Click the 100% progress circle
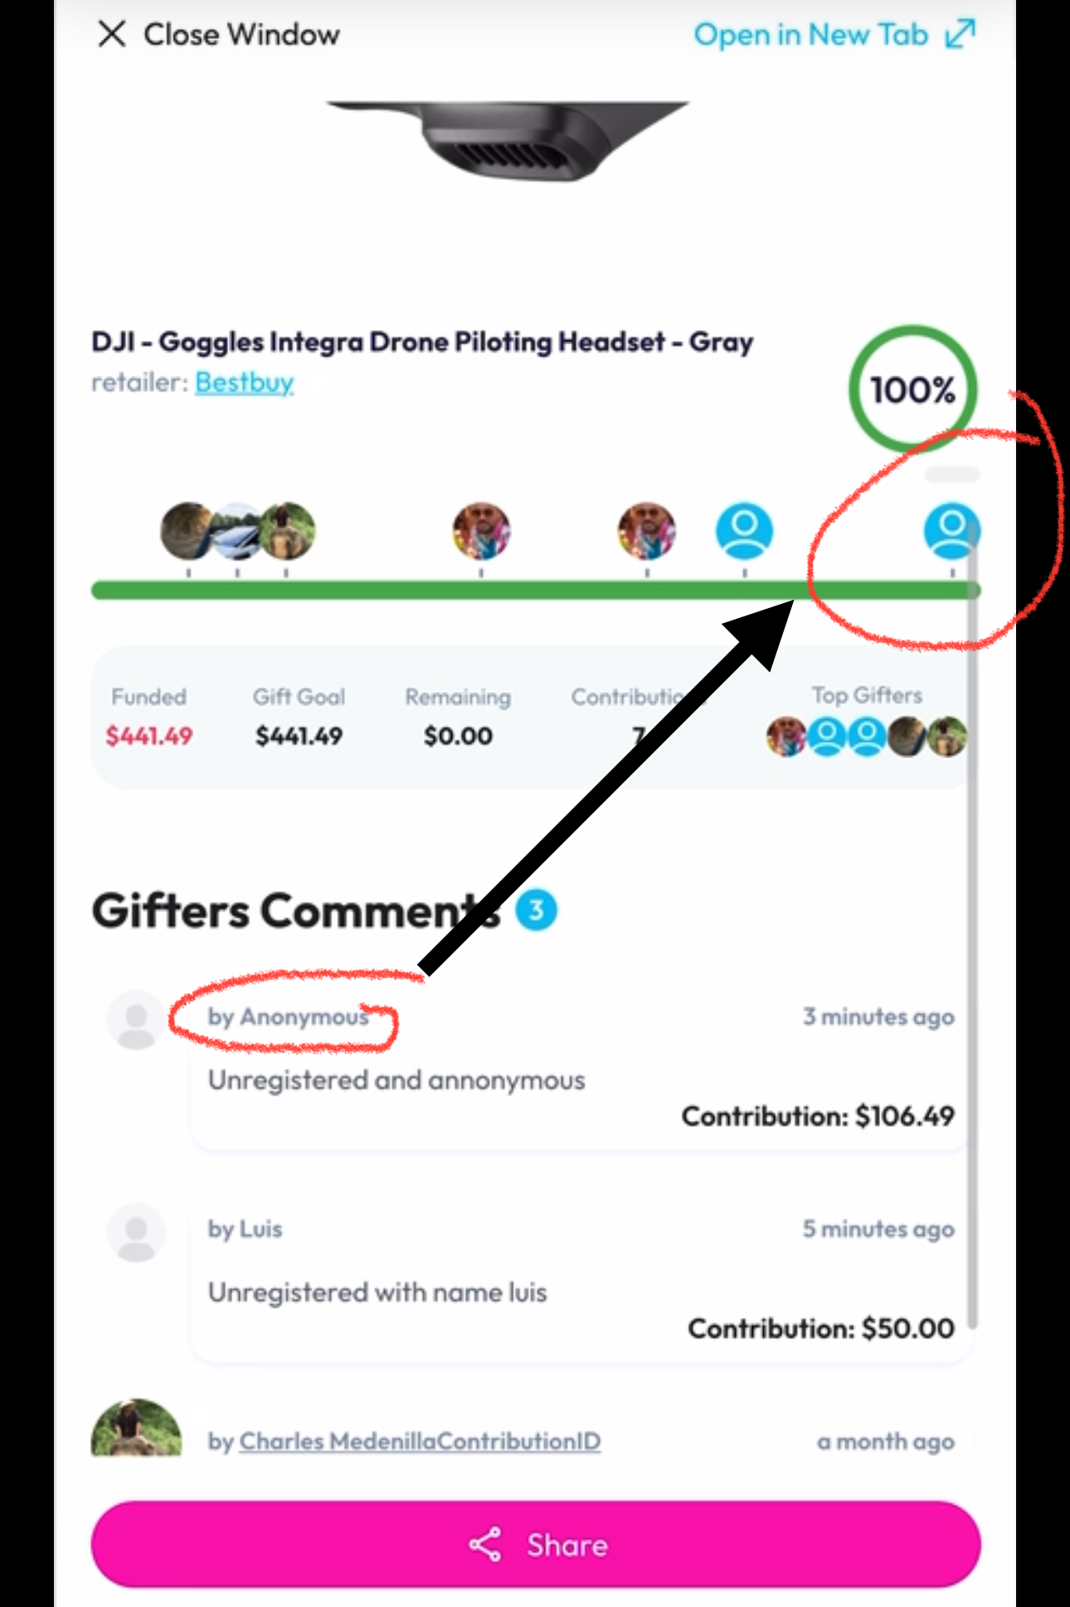The image size is (1070, 1607). click(912, 389)
